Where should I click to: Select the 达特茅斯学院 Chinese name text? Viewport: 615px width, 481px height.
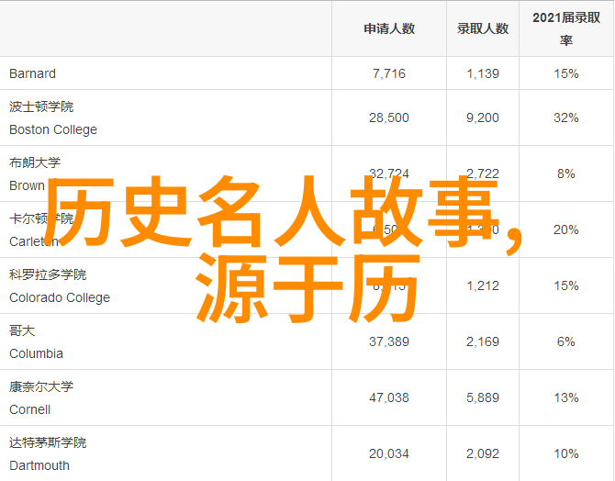pyautogui.click(x=48, y=443)
